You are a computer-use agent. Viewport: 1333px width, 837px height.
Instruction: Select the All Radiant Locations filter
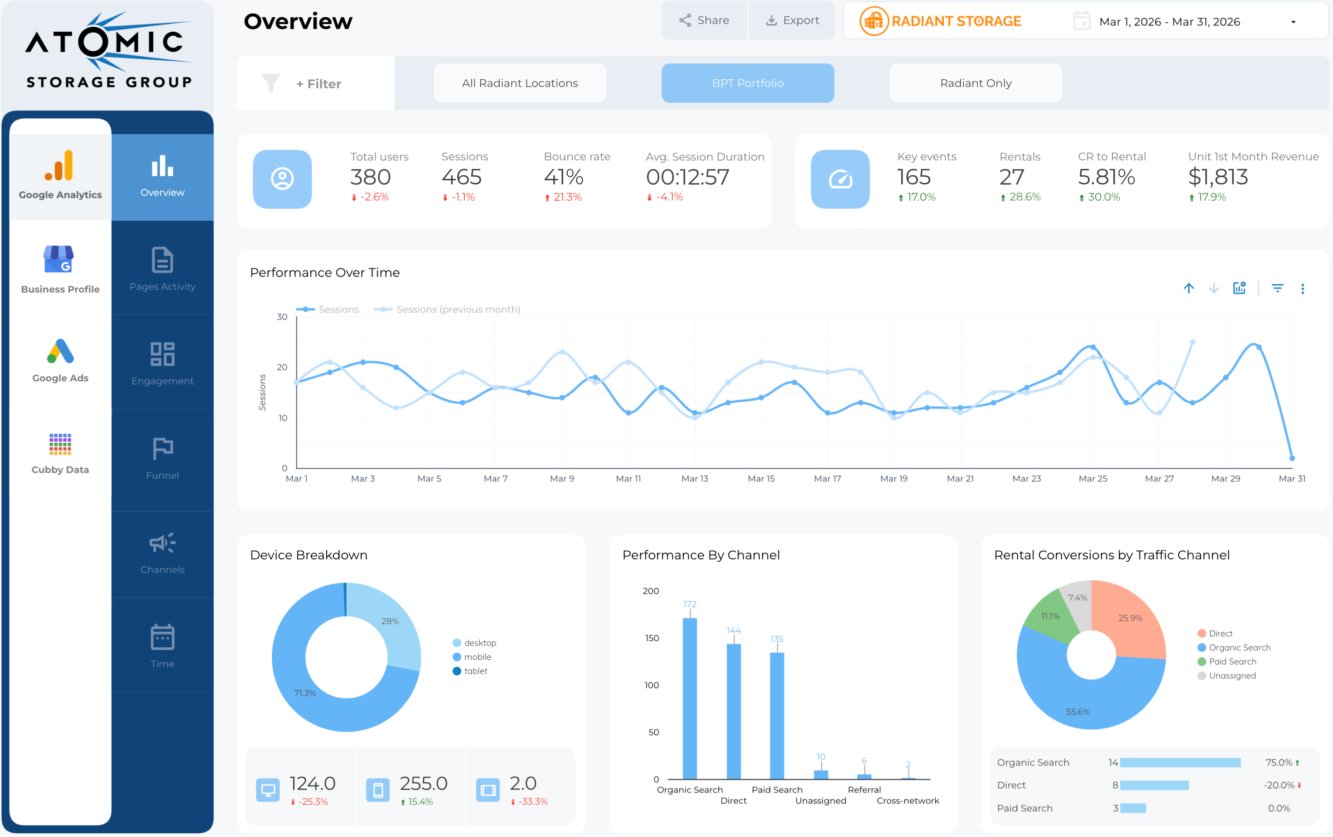pos(519,83)
